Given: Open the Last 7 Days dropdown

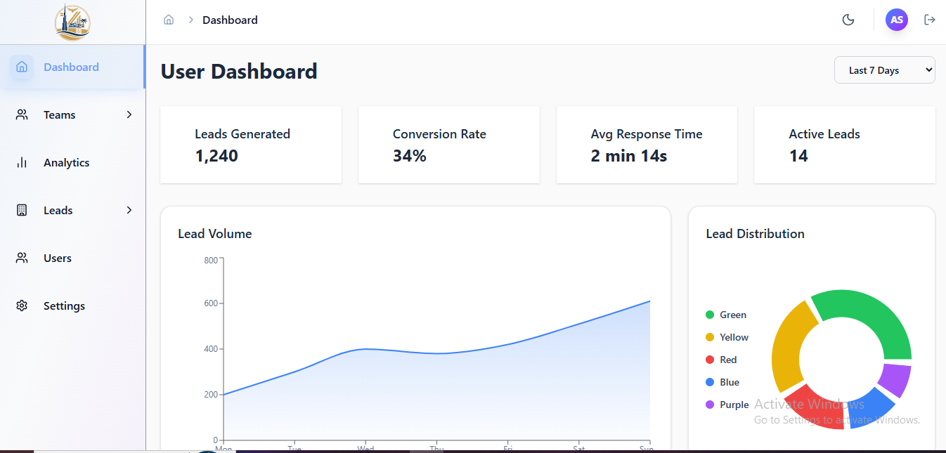Looking at the screenshot, I should coord(884,70).
